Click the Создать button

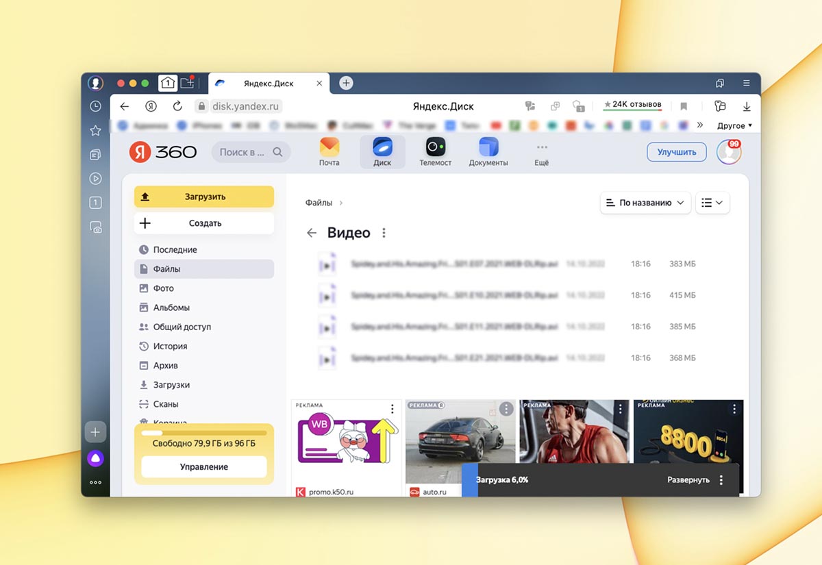(x=204, y=223)
